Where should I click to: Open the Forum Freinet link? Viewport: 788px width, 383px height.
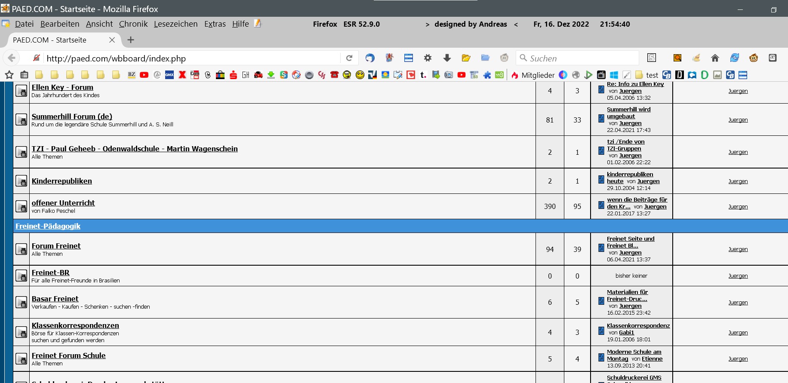(56, 246)
